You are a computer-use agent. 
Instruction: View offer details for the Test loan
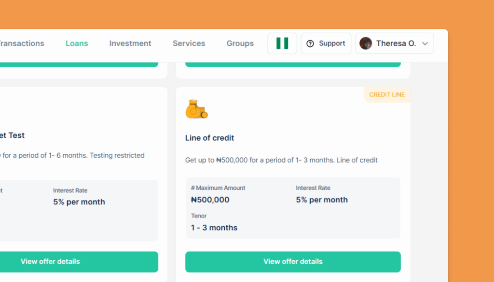tap(79, 262)
